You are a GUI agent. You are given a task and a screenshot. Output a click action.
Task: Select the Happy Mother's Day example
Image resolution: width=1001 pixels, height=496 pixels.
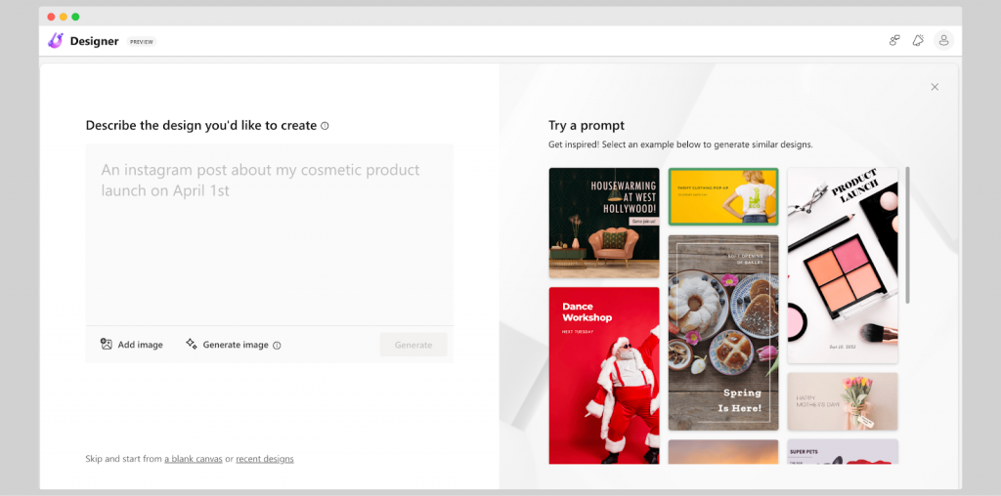point(842,400)
